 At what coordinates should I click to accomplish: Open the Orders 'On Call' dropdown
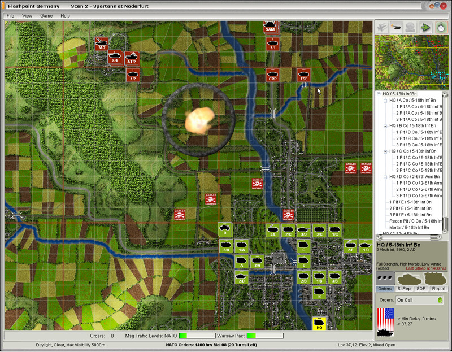tap(420, 300)
